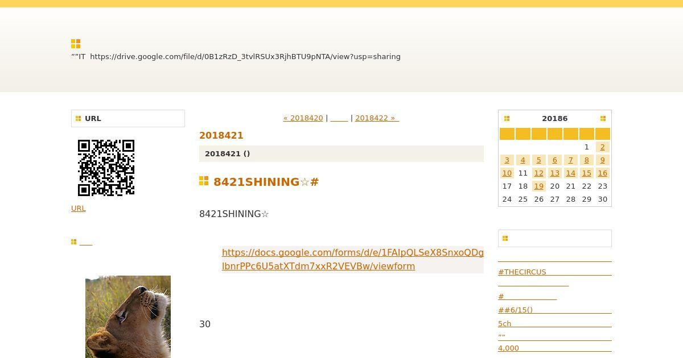Select calendar date 13
Screen dimensions: 683x358
[555, 173]
